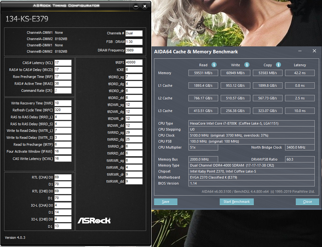Image resolution: width=322 pixels, height=247 pixels.
Task: Click the RAS# to CAS# Delay (tRCD) field
Action: 63,70
